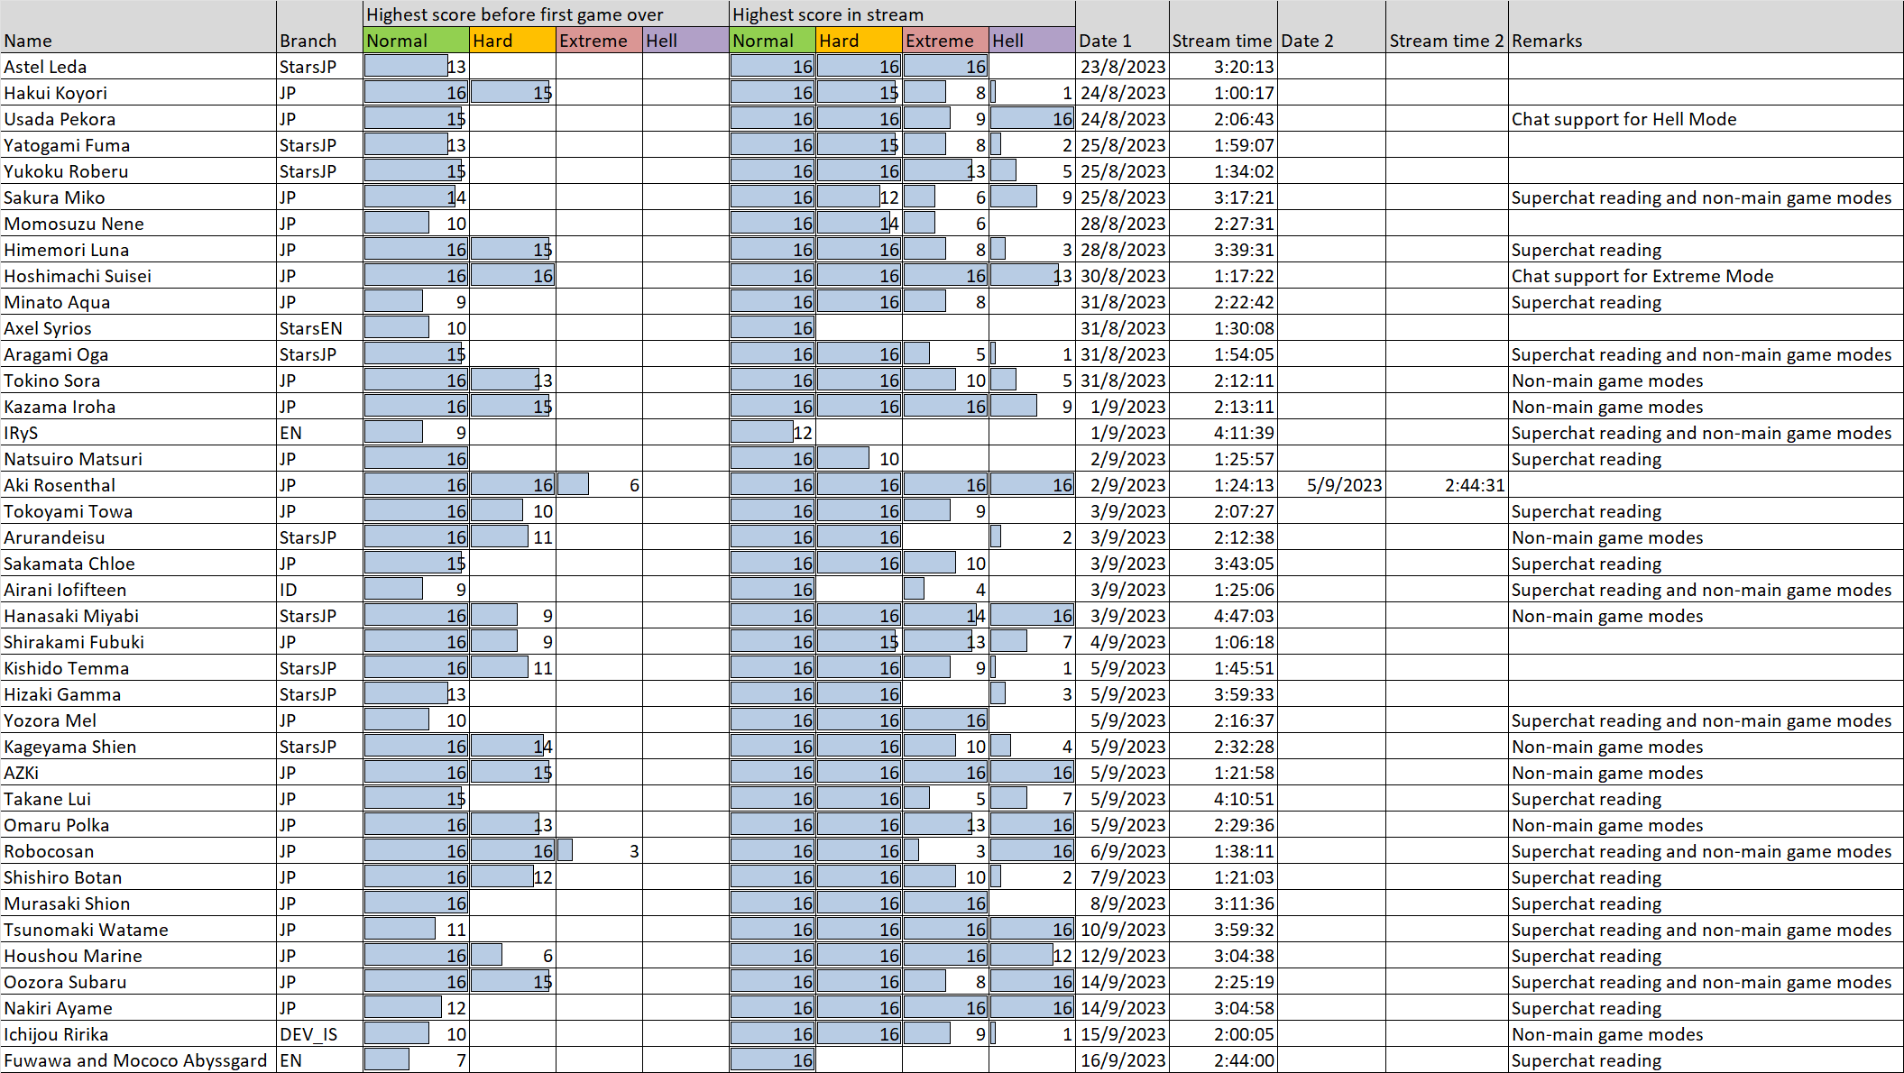Select the Stream time column header

point(1223,41)
